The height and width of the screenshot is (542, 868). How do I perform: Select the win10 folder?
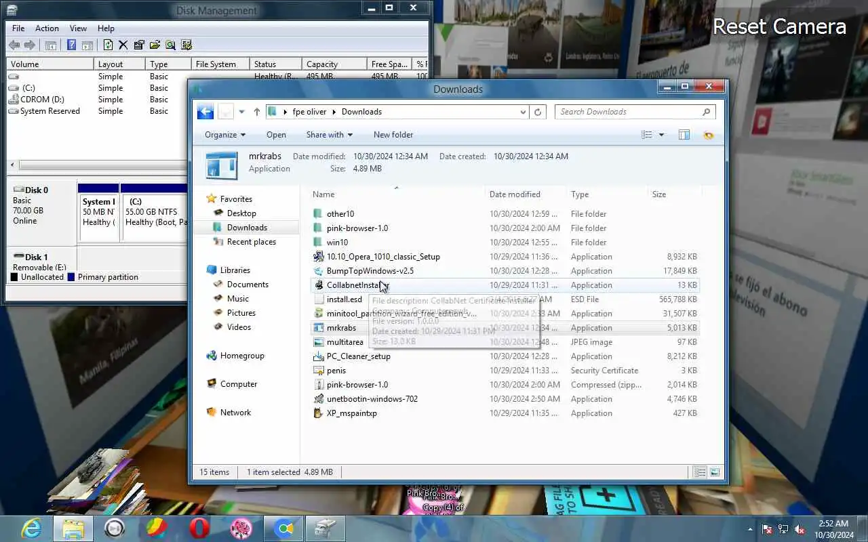pyautogui.click(x=337, y=243)
